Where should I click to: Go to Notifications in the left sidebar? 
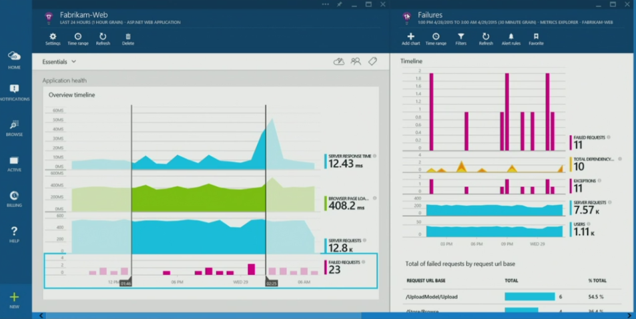[14, 92]
